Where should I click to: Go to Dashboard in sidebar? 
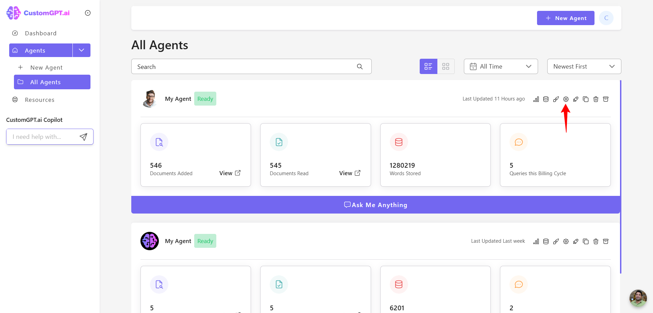[40, 33]
